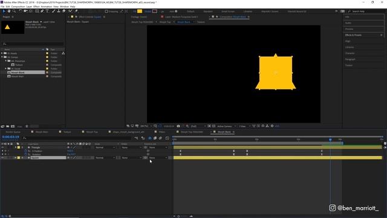Select the Pan Behind anchor tool
Image resolution: width=387 pixels, height=218 pixels.
click(x=31, y=11)
